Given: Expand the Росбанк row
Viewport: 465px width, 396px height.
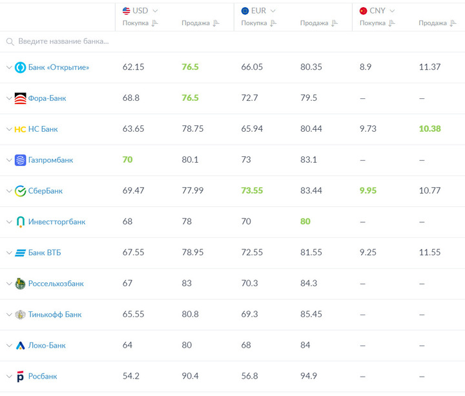Looking at the screenshot, I should 9,377.
